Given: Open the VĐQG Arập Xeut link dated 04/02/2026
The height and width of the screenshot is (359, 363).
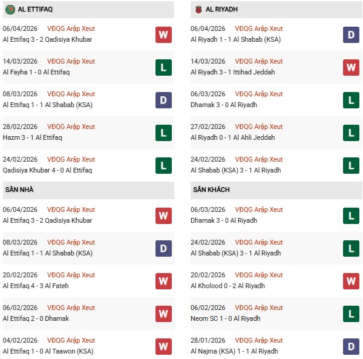Looking at the screenshot, I should point(71,340).
